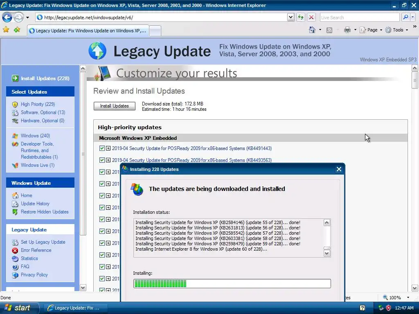419x314 pixels.
Task: Expand the third update's plus box
Action: tap(108, 172)
